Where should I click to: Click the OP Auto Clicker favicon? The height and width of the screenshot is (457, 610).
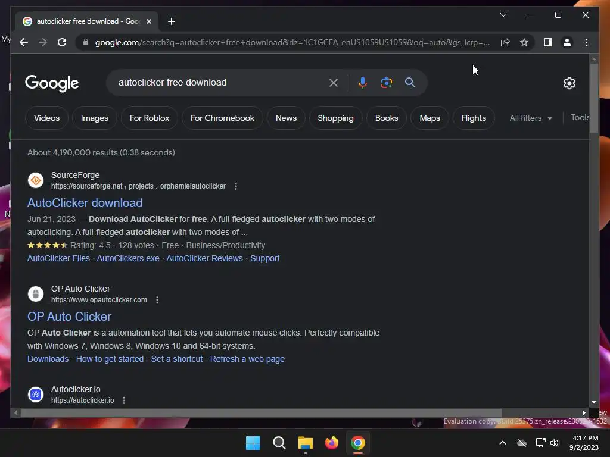[36, 294]
